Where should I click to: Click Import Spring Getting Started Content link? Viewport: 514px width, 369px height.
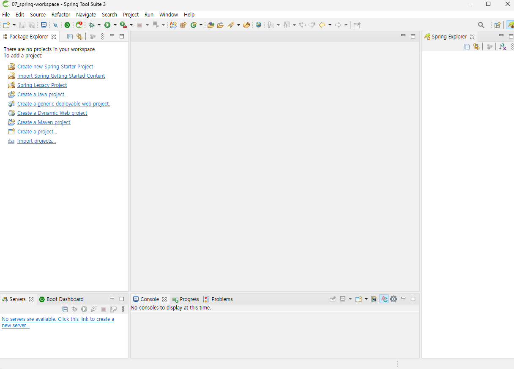point(61,76)
